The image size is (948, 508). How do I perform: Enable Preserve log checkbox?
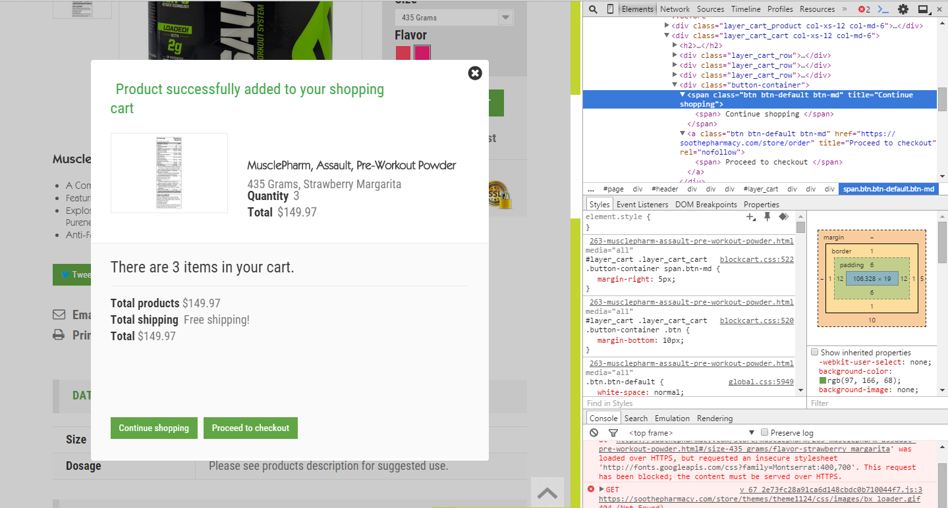(765, 432)
